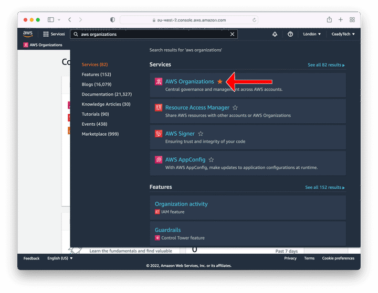This screenshot has height=293, width=378.
Task: Click the search magnifier icon
Action: [x=76, y=34]
